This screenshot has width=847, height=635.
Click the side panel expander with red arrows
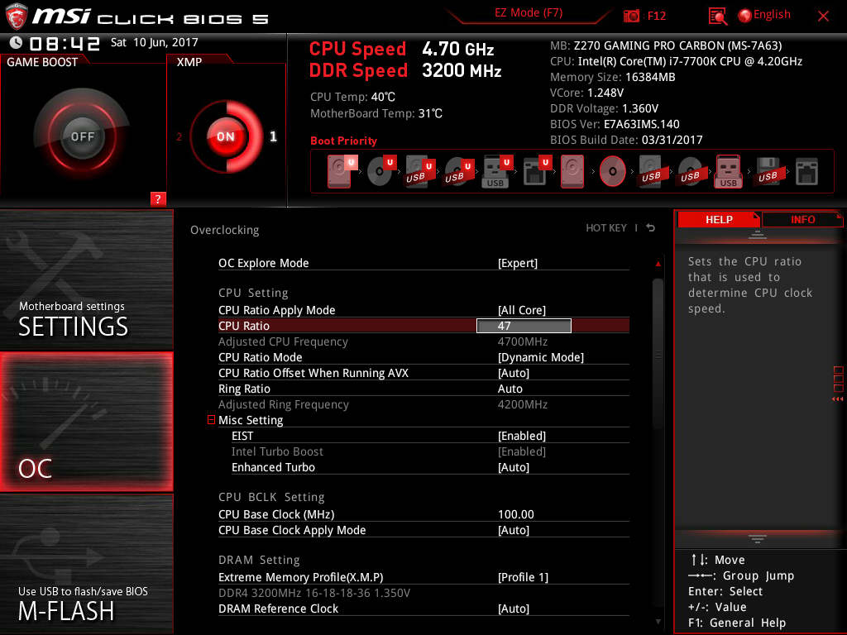tap(838, 384)
